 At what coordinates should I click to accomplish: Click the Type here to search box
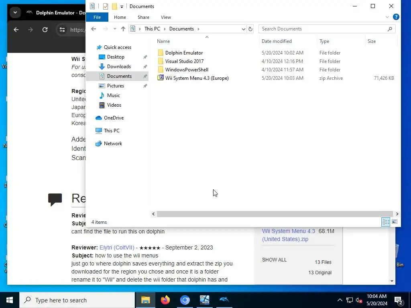point(77,300)
